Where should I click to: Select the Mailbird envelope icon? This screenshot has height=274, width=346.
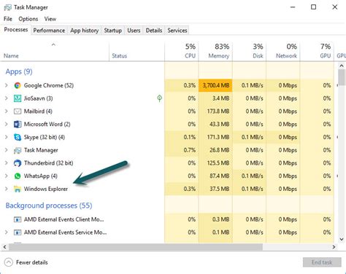[18, 111]
